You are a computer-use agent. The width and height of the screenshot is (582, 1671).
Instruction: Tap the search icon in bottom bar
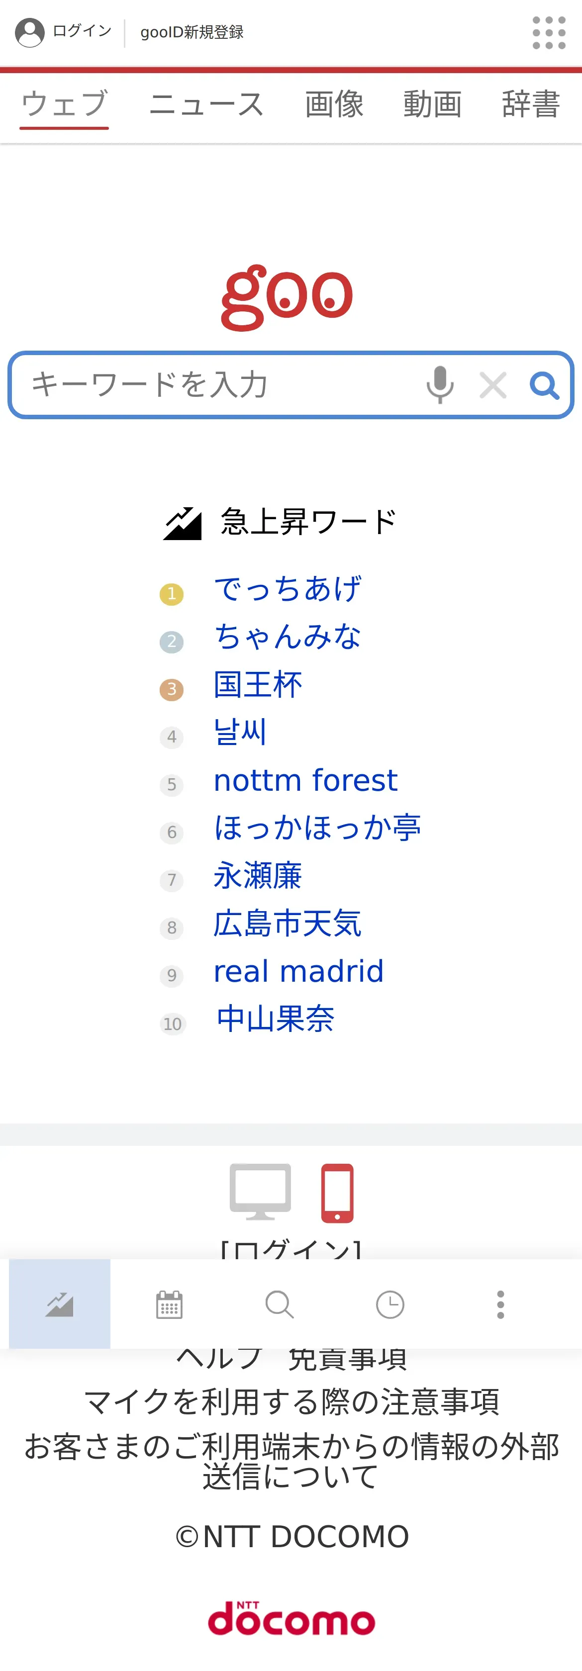click(280, 1304)
